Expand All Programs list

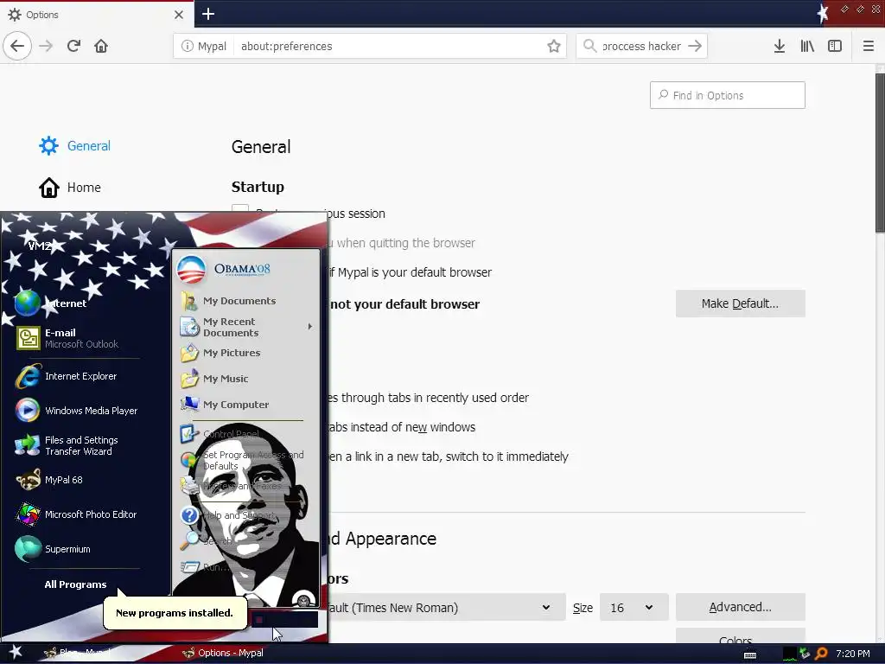[x=75, y=584]
